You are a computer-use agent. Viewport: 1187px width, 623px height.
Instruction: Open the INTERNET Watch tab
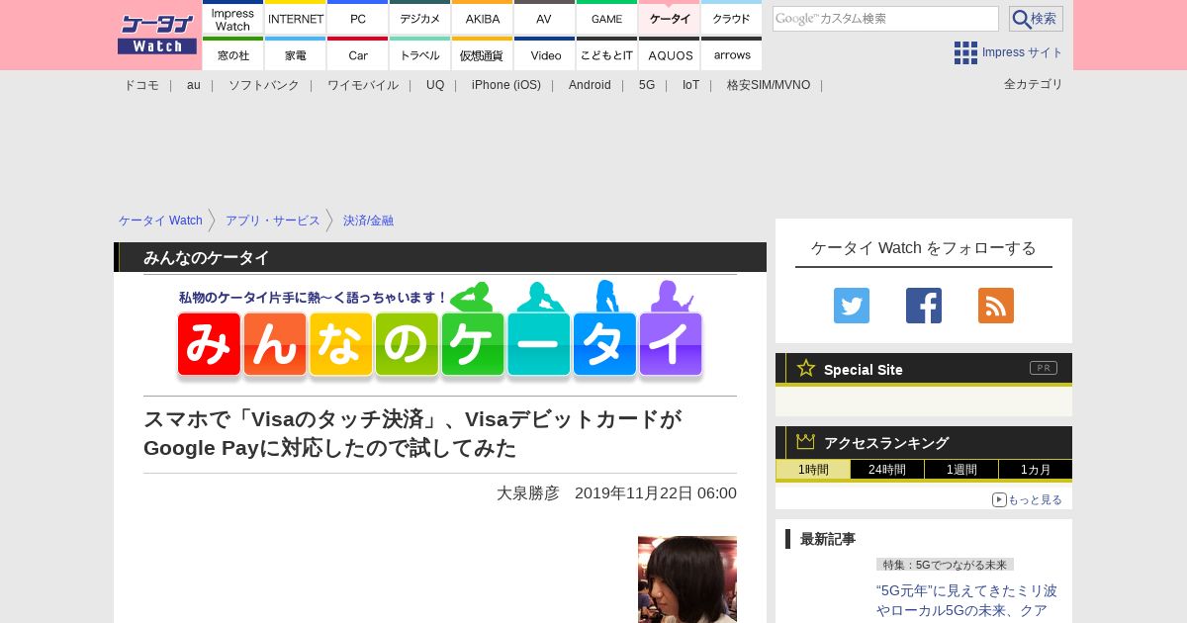tap(296, 18)
